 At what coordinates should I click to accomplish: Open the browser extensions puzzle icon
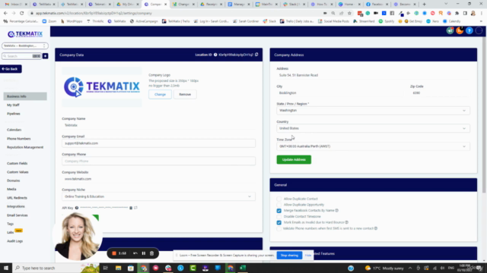(457, 14)
